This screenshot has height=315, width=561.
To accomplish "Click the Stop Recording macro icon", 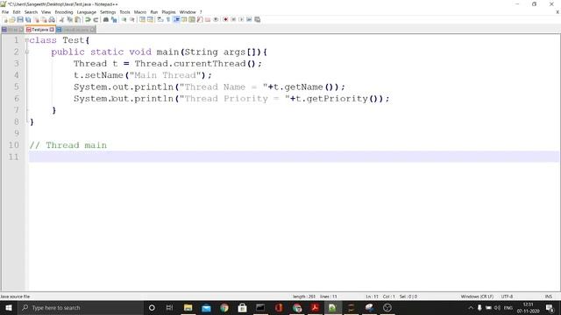I will pos(233,19).
